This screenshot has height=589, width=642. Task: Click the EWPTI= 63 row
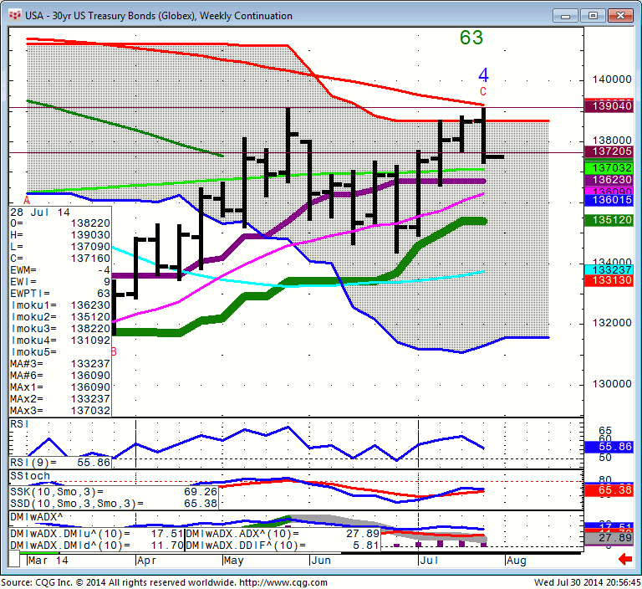[60, 294]
